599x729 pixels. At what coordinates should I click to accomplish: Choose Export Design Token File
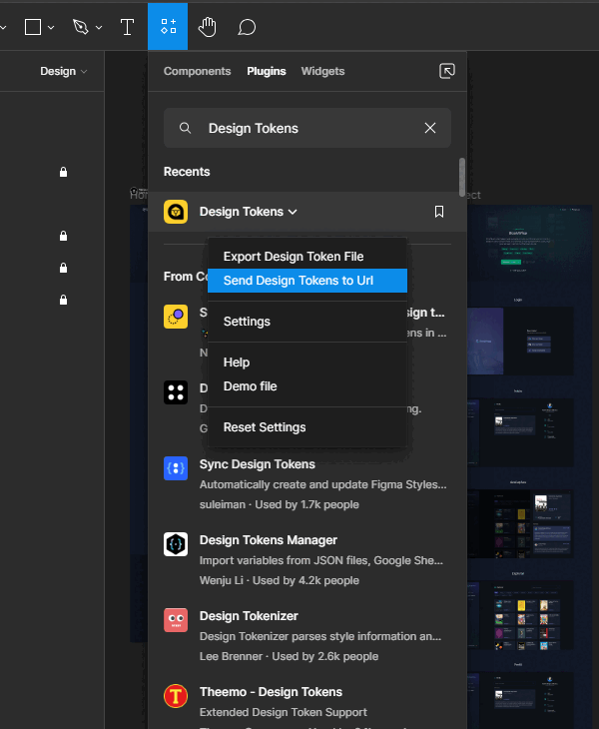(x=307, y=257)
